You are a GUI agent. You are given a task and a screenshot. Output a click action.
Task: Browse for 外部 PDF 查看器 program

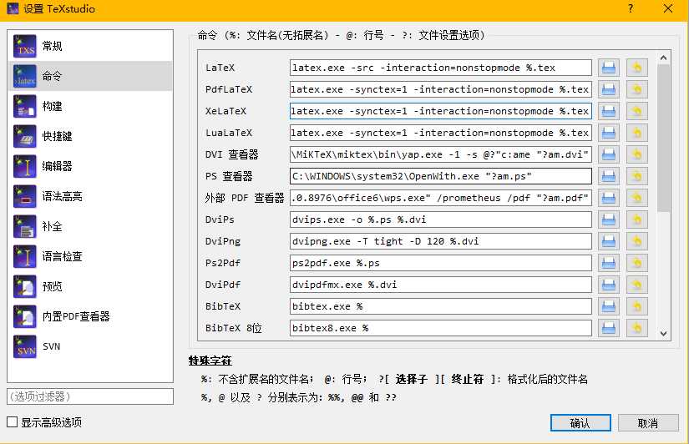(609, 198)
